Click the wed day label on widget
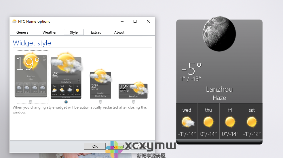This screenshot has height=158, width=283. click(187, 110)
